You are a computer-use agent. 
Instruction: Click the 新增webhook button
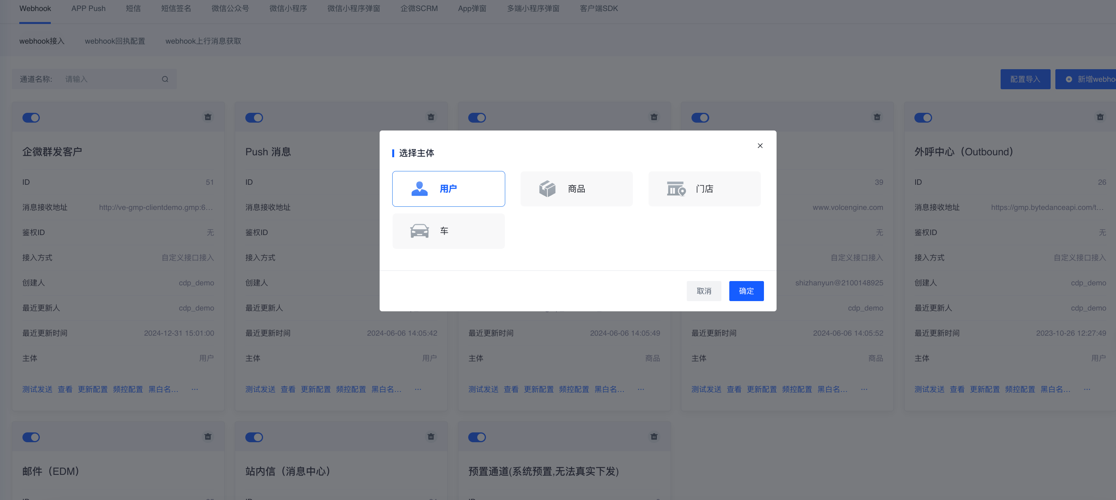(1086, 79)
